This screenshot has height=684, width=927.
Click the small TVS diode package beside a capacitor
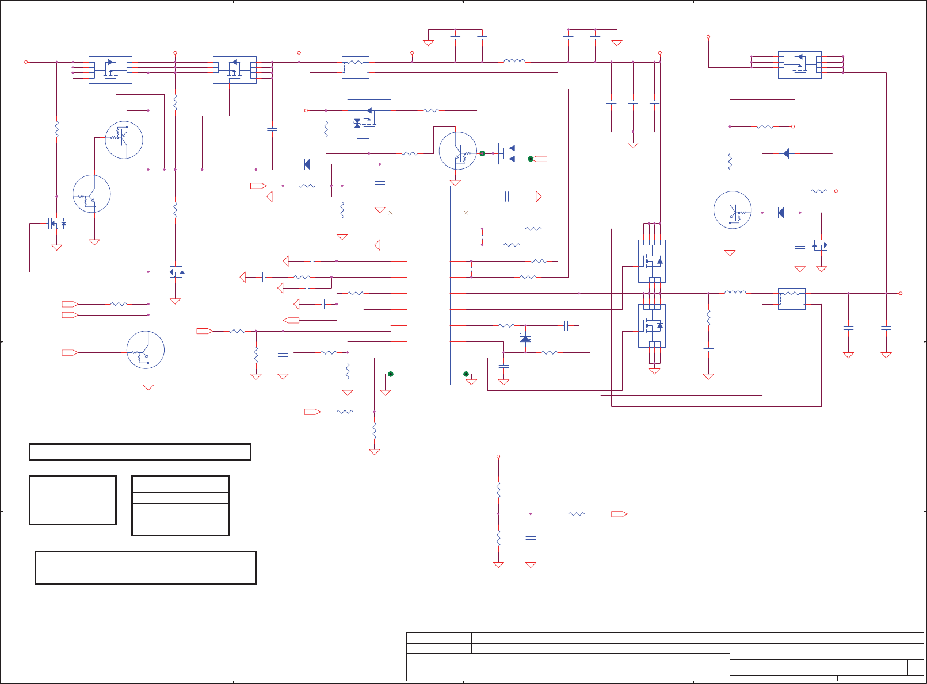[821, 245]
